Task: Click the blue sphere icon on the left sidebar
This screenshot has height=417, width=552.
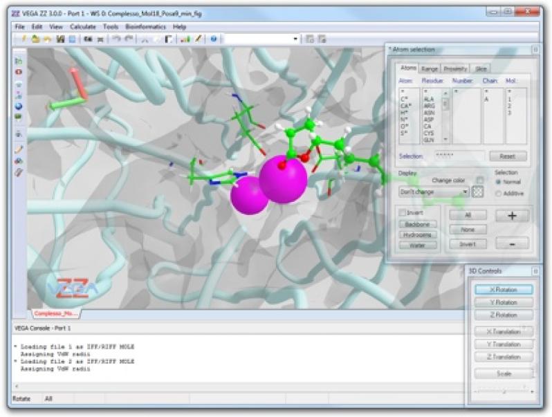Action: click(x=19, y=106)
